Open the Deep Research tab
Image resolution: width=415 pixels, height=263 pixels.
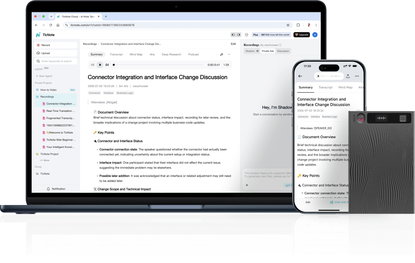171,54
